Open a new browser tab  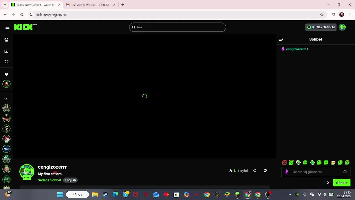(123, 5)
